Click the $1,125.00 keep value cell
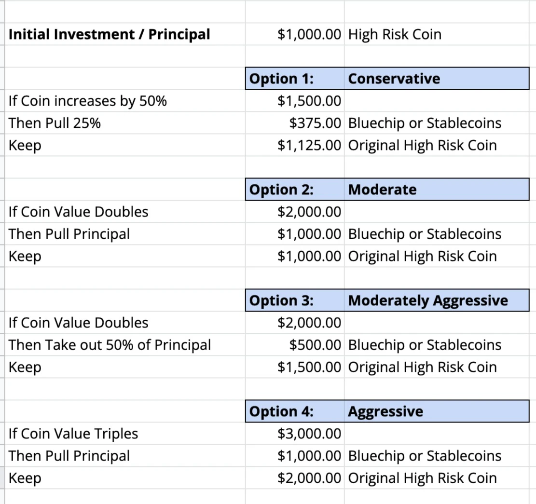536x504 pixels. point(295,145)
